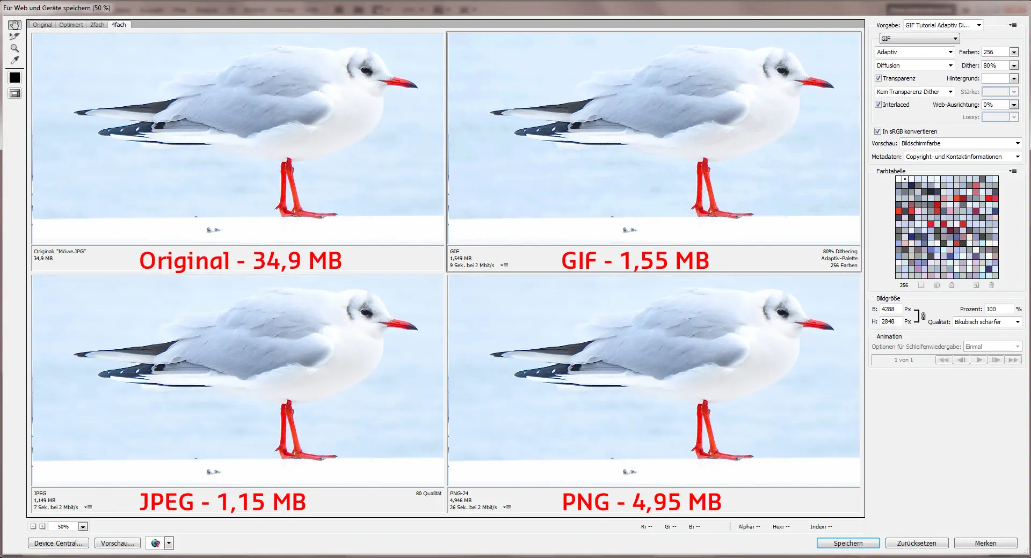Image resolution: width=1031 pixels, height=558 pixels.
Task: Click the eyedropper color swatch
Action: [14, 78]
